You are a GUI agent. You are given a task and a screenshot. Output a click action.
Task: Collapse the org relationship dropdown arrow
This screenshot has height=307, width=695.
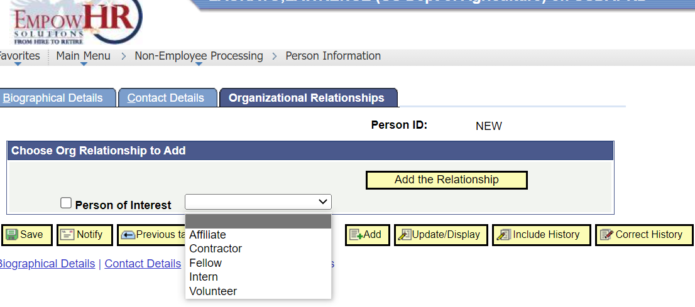[323, 202]
